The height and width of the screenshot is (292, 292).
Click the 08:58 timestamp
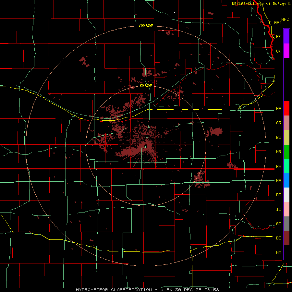point(211,290)
